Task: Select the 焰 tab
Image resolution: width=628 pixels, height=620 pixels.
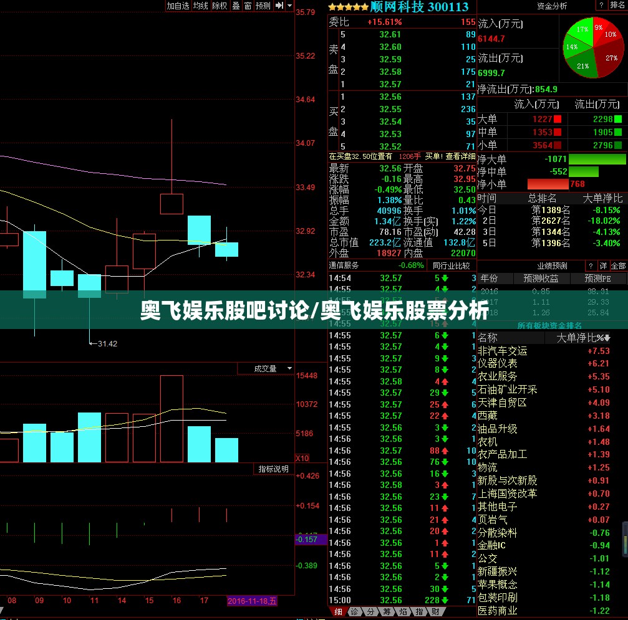Action: point(403,612)
